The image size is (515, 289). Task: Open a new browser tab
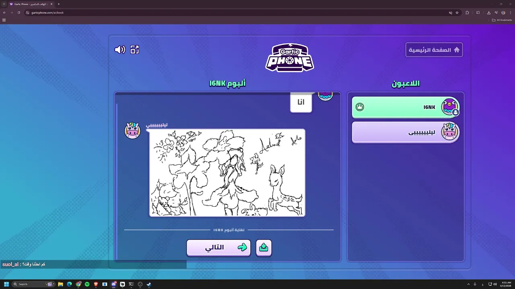click(x=59, y=4)
